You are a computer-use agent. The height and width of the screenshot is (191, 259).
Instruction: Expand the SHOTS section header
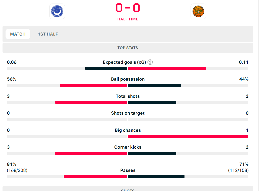coord(128,189)
